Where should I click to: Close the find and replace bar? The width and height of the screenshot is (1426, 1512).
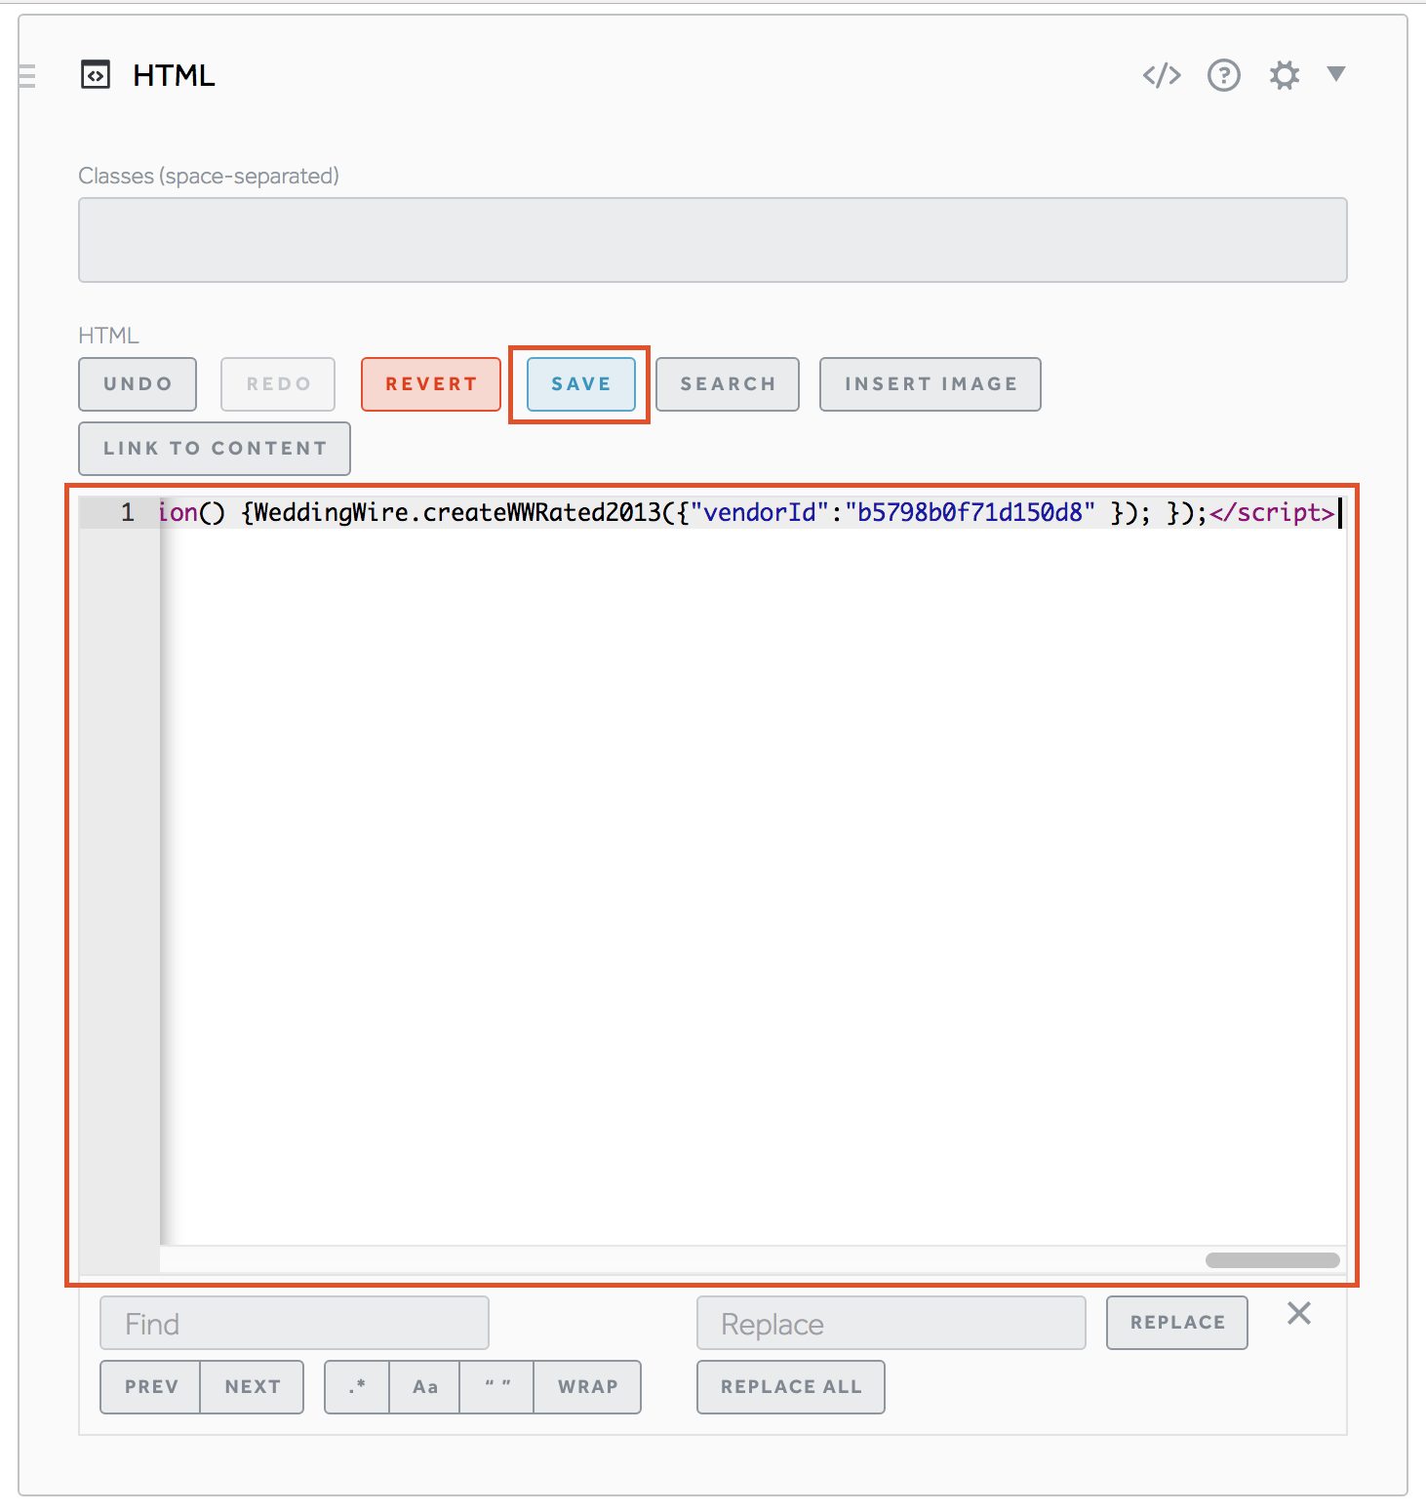coord(1298,1314)
